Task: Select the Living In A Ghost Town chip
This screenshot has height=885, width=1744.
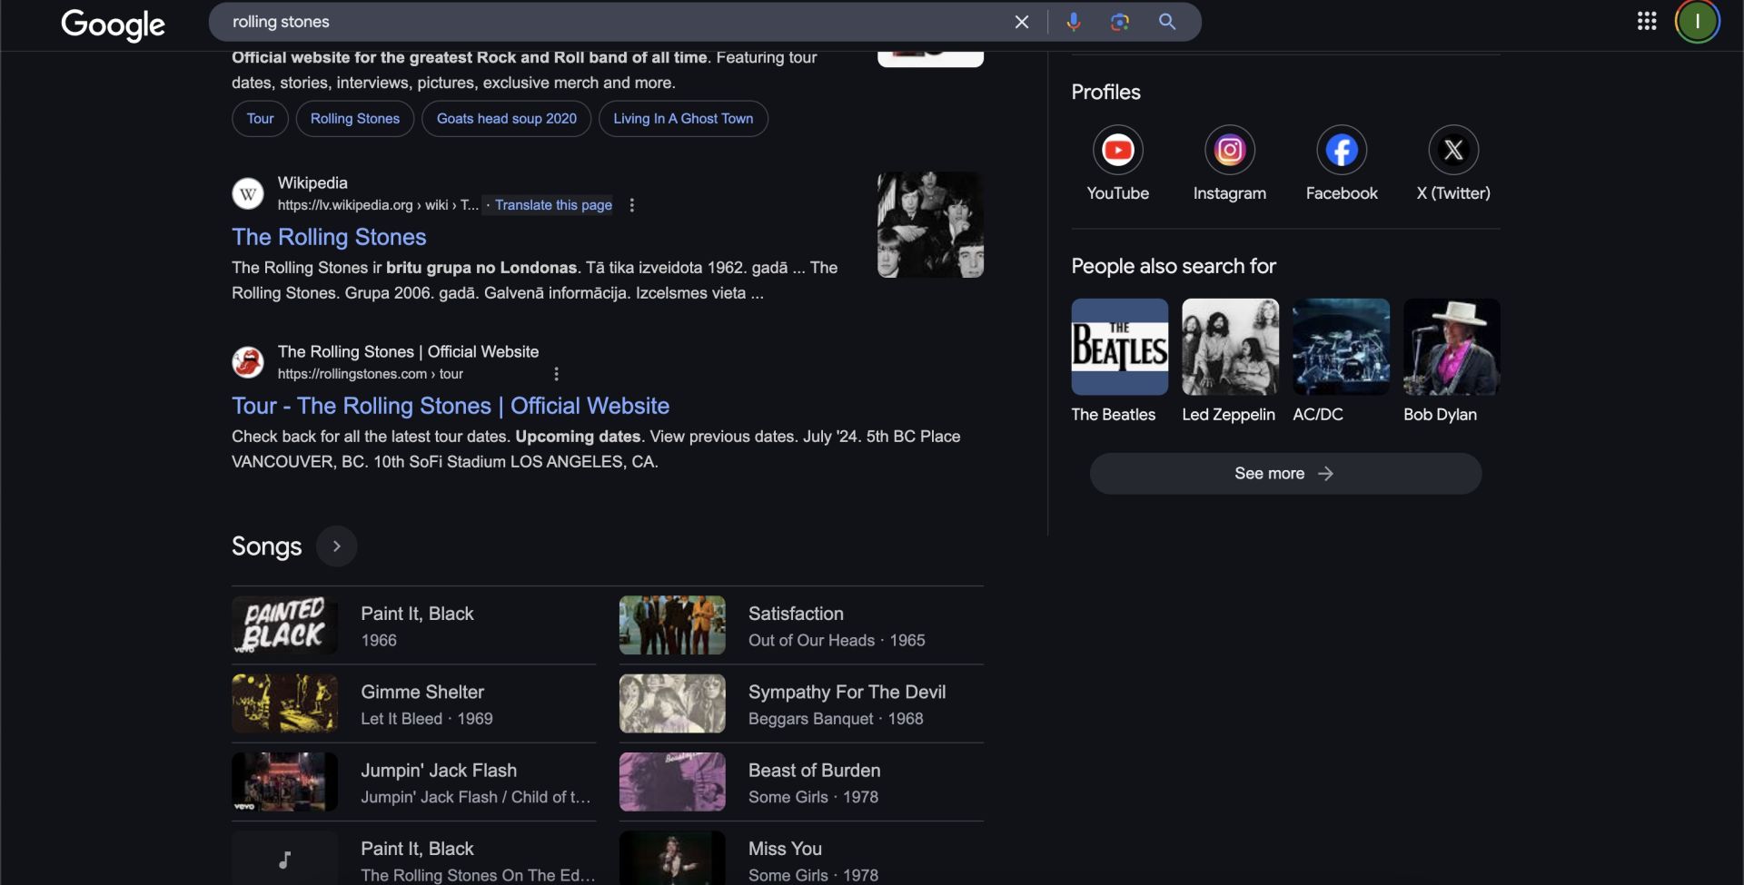Action: tap(683, 119)
